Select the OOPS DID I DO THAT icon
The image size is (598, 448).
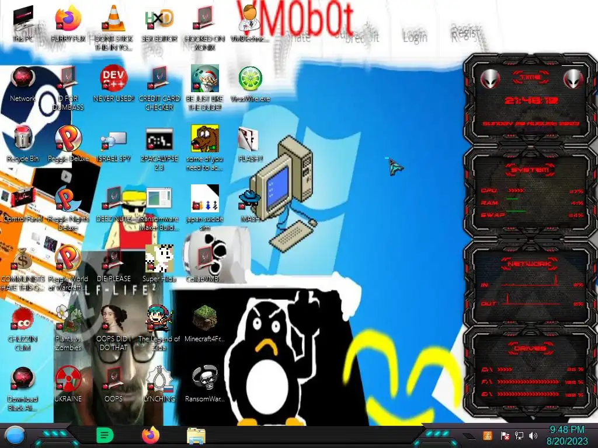(x=114, y=328)
